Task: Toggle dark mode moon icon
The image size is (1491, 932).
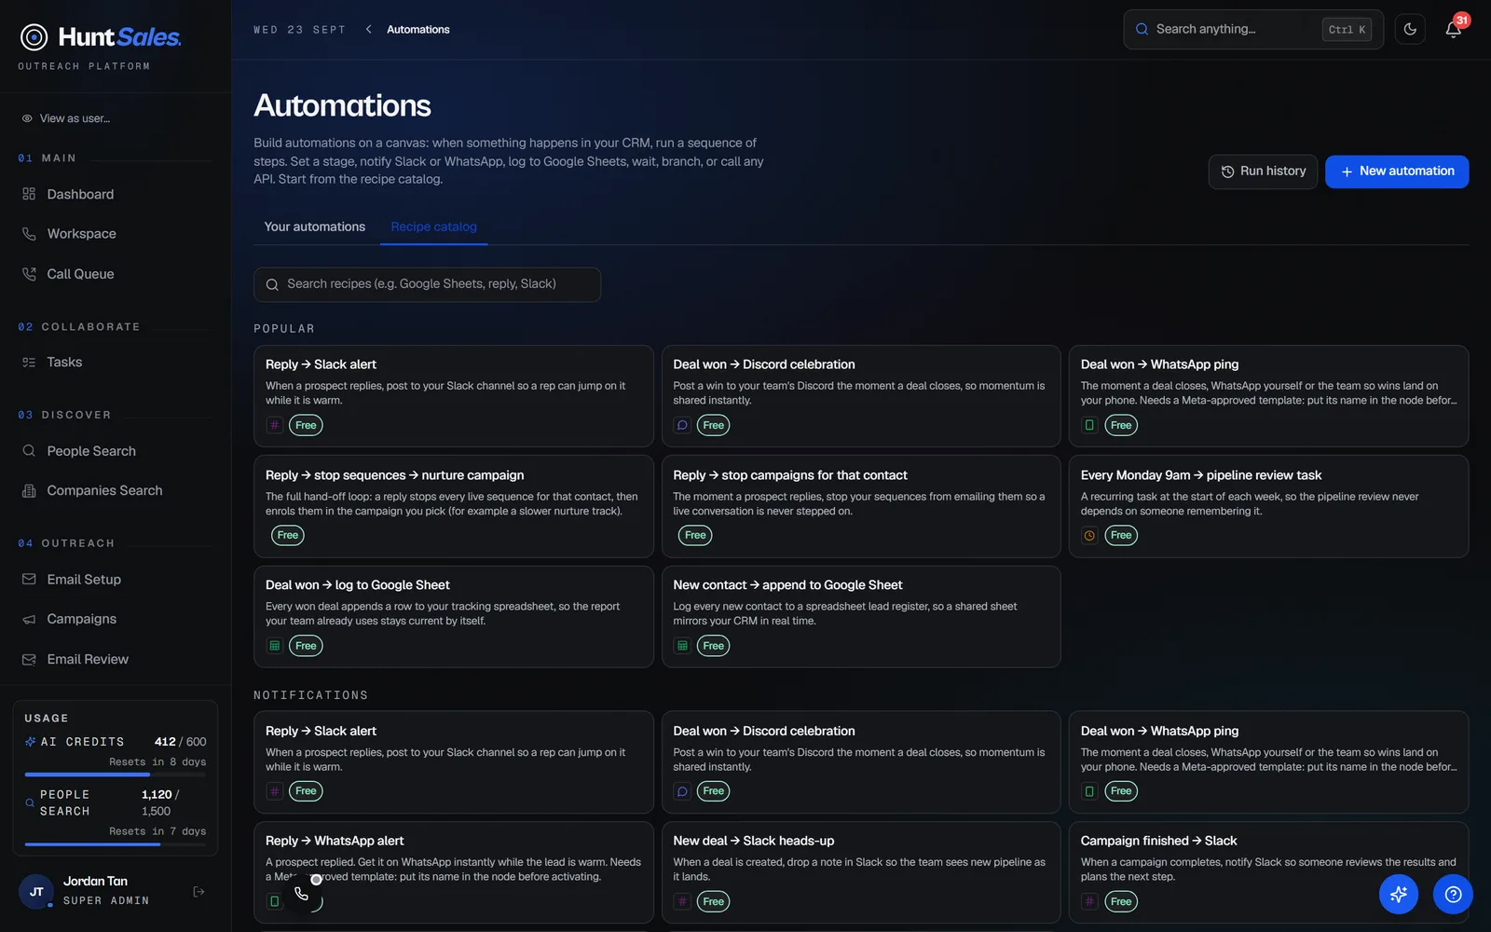Action: click(x=1410, y=29)
